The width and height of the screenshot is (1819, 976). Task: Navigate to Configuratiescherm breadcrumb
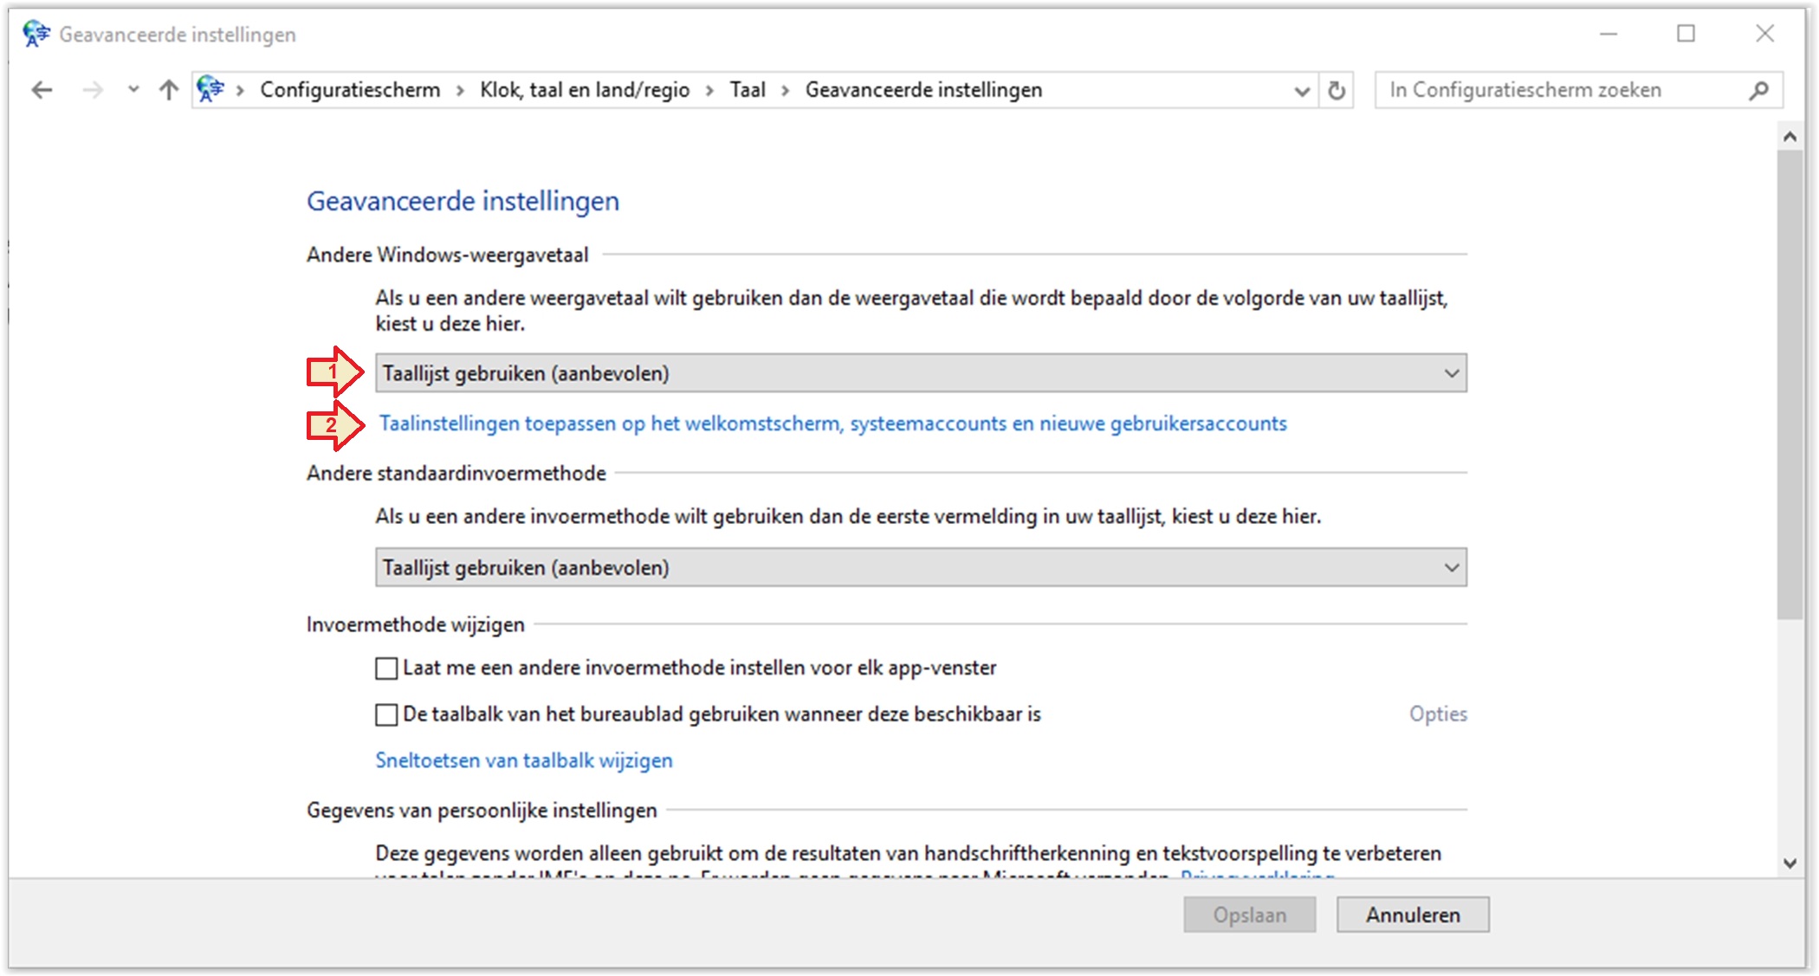pyautogui.click(x=350, y=90)
